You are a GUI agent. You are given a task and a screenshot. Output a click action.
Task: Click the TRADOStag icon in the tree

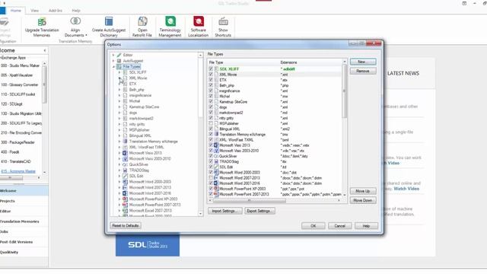coord(125,170)
